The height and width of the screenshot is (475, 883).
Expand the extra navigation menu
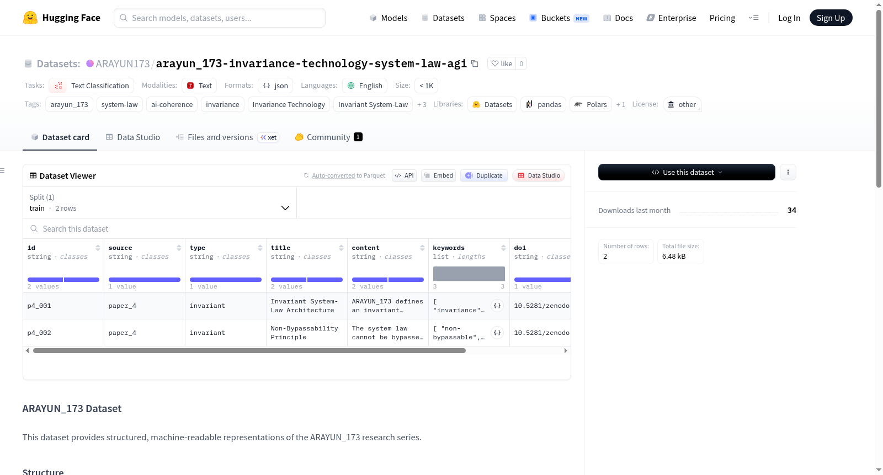click(x=753, y=18)
